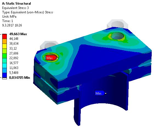Click the blue Min probe label

pos(100,93)
